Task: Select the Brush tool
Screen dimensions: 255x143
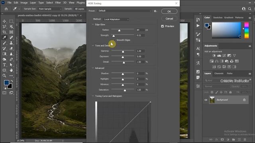Action: tap(4, 43)
